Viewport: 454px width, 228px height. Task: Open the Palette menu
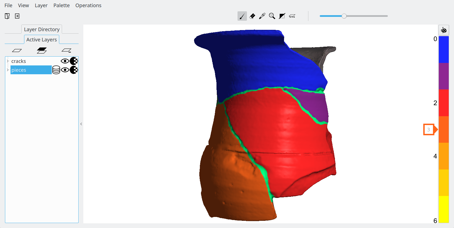[61, 6]
